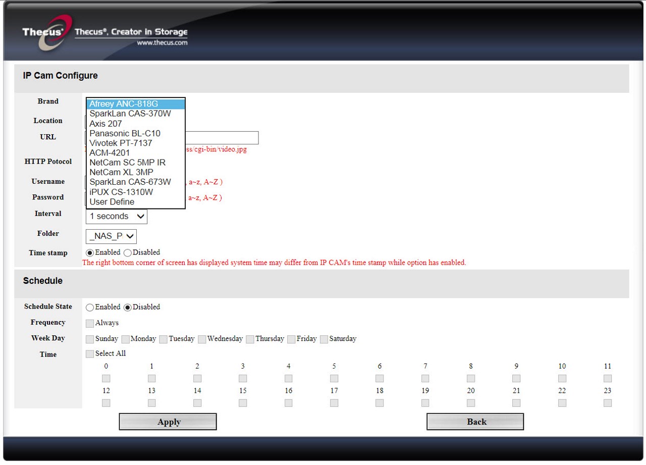Tick the hour 3 checkbox

(243, 378)
